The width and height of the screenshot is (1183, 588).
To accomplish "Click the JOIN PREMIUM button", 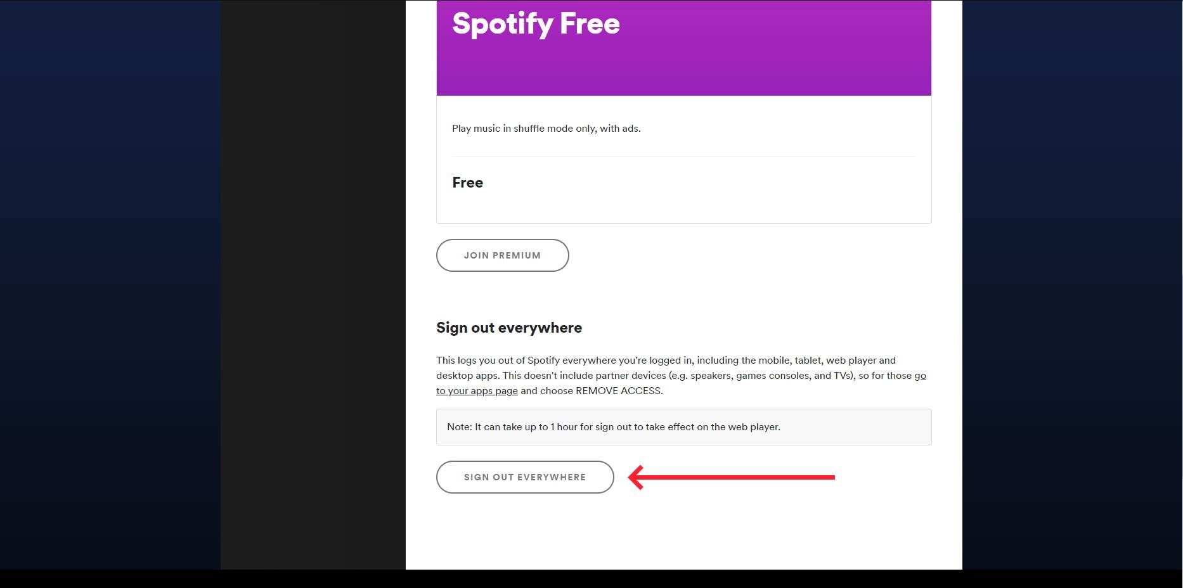I will coord(502,255).
